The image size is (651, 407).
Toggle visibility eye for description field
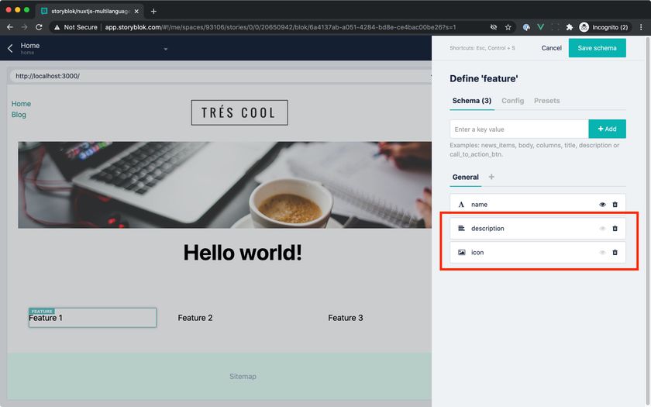602,229
